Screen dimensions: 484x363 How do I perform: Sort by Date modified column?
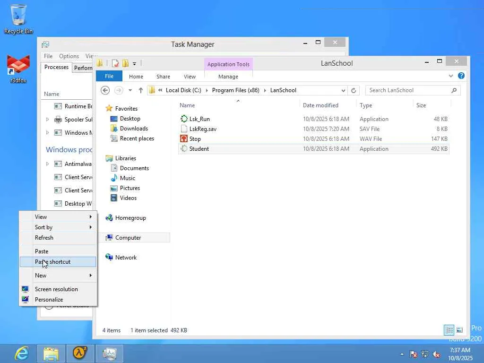[x=328, y=105]
